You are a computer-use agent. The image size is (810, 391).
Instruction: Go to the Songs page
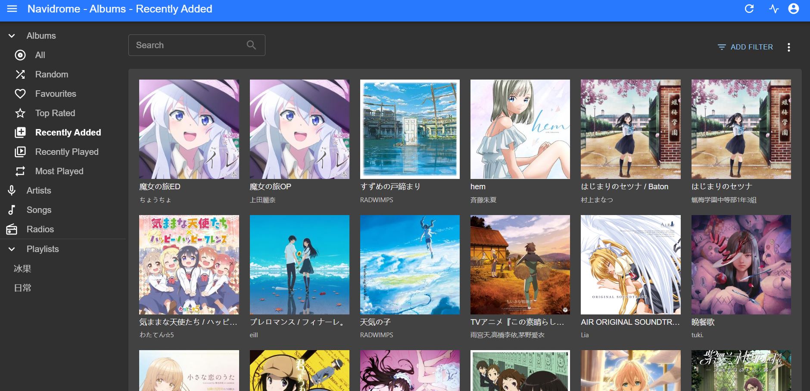coord(39,210)
